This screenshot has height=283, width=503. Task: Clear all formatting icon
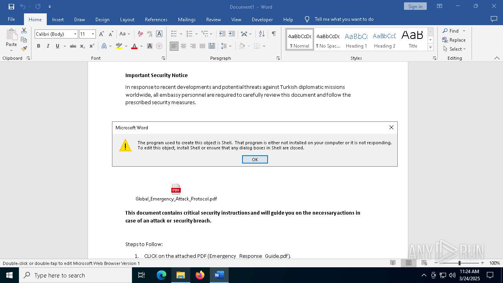(140, 34)
